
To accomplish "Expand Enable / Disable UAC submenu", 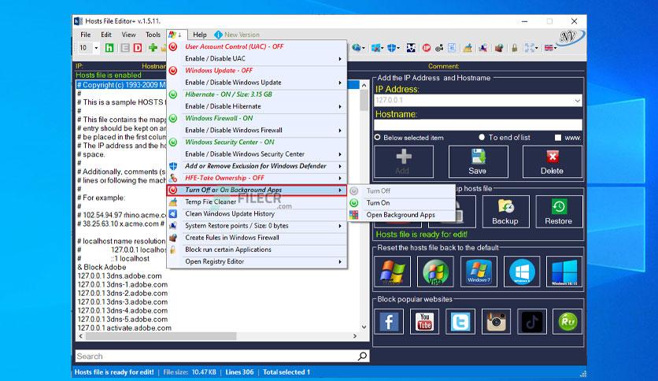I will (340, 59).
